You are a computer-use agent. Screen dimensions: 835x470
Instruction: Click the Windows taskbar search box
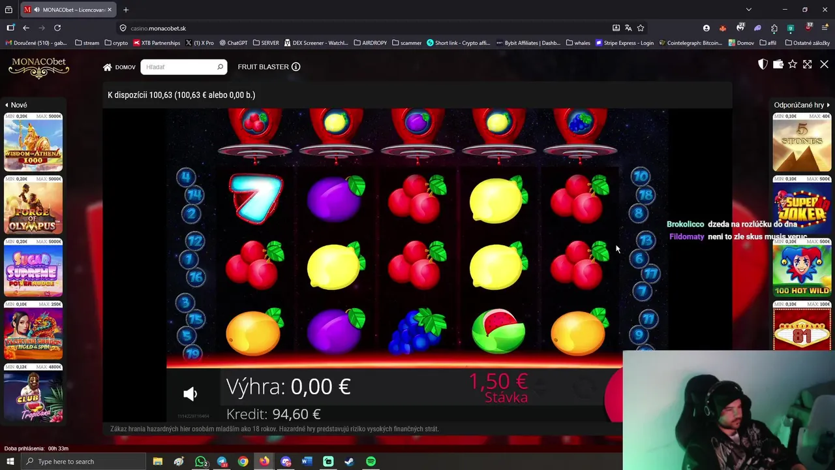83,462
